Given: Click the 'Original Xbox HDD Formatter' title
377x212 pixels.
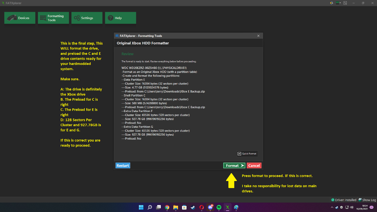Looking at the screenshot, I should [143, 43].
